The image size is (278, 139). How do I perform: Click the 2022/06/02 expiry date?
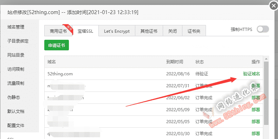pyautogui.click(x=178, y=98)
